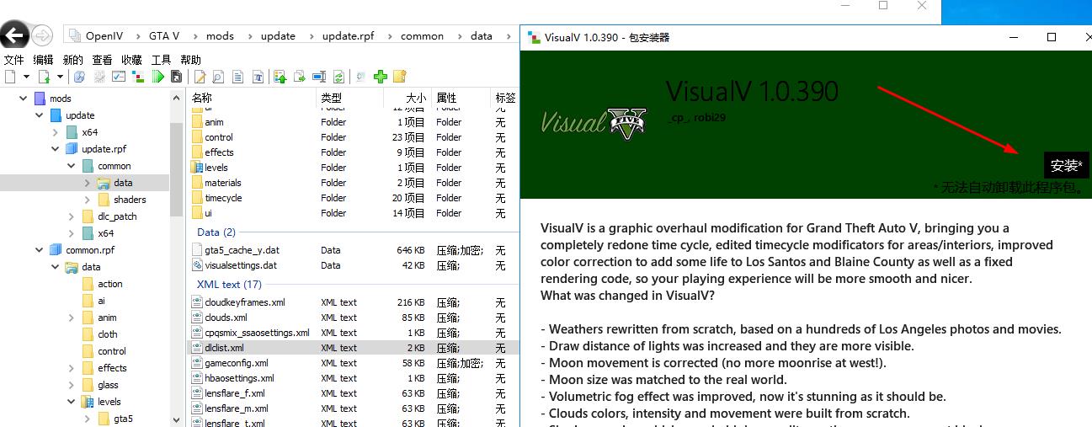Select gameconfig.xml file
The image size is (1092, 427).
tap(354, 363)
